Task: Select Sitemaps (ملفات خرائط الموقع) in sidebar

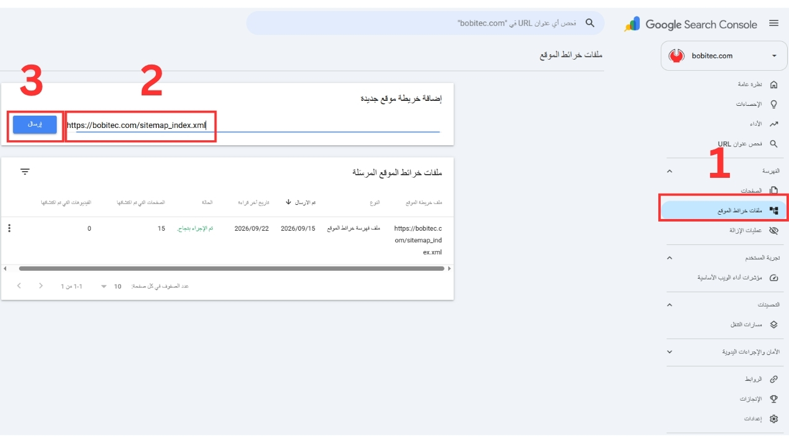Action: [x=725, y=210]
